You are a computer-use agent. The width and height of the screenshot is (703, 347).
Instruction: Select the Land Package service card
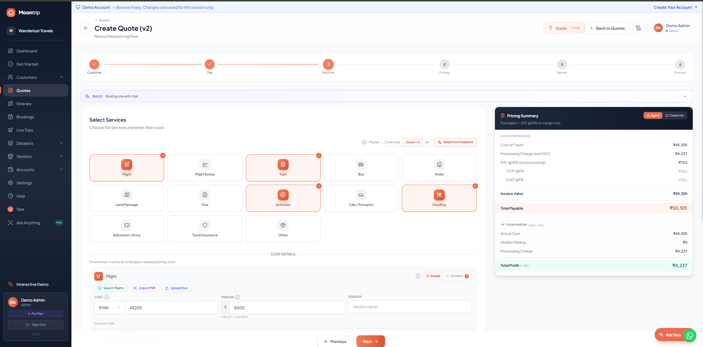[x=127, y=198]
